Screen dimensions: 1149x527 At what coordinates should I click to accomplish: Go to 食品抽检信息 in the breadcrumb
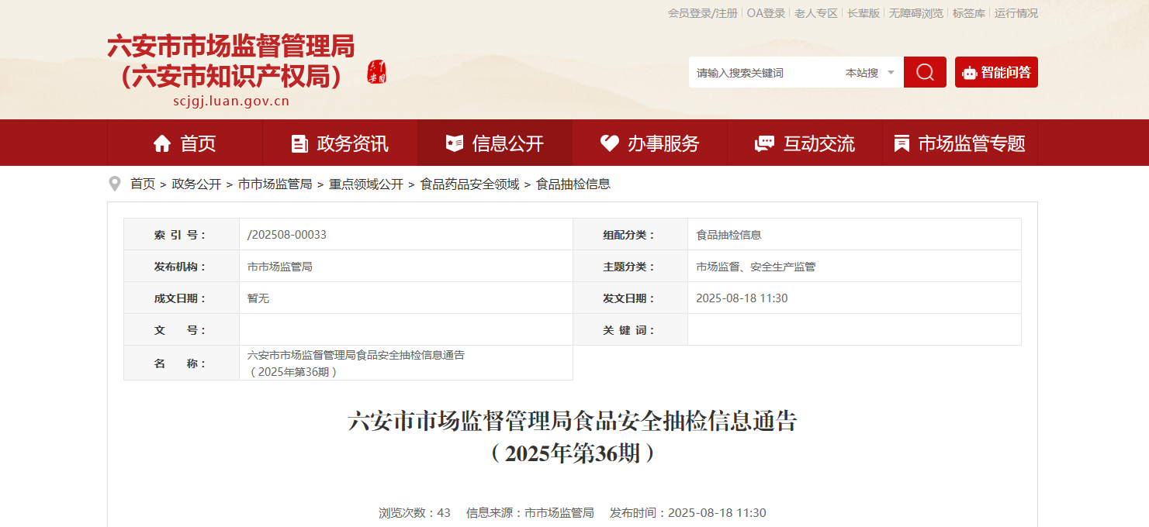(573, 184)
